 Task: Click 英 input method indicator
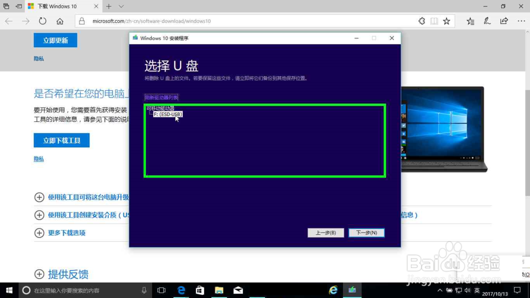(x=477, y=290)
